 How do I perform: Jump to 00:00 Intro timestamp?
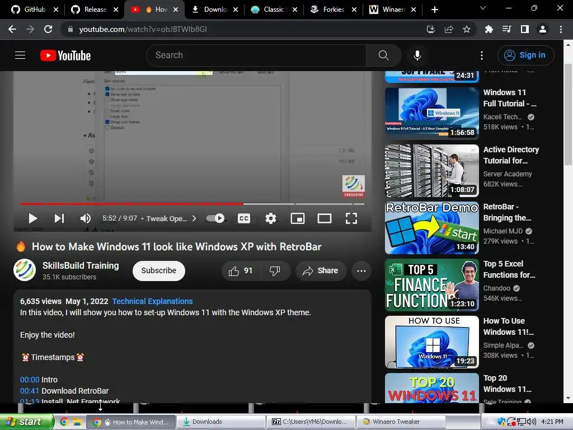(30, 380)
